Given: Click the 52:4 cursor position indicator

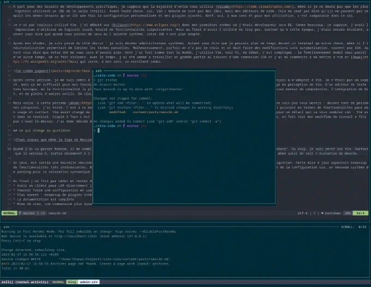Looking at the screenshot, I should click(360, 213).
